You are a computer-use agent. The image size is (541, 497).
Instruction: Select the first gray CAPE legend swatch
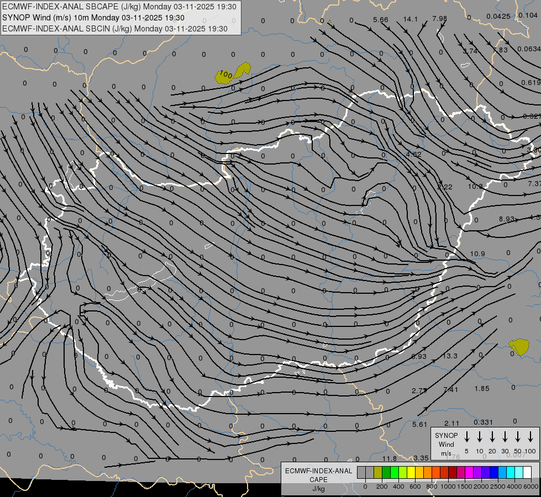tap(361, 473)
